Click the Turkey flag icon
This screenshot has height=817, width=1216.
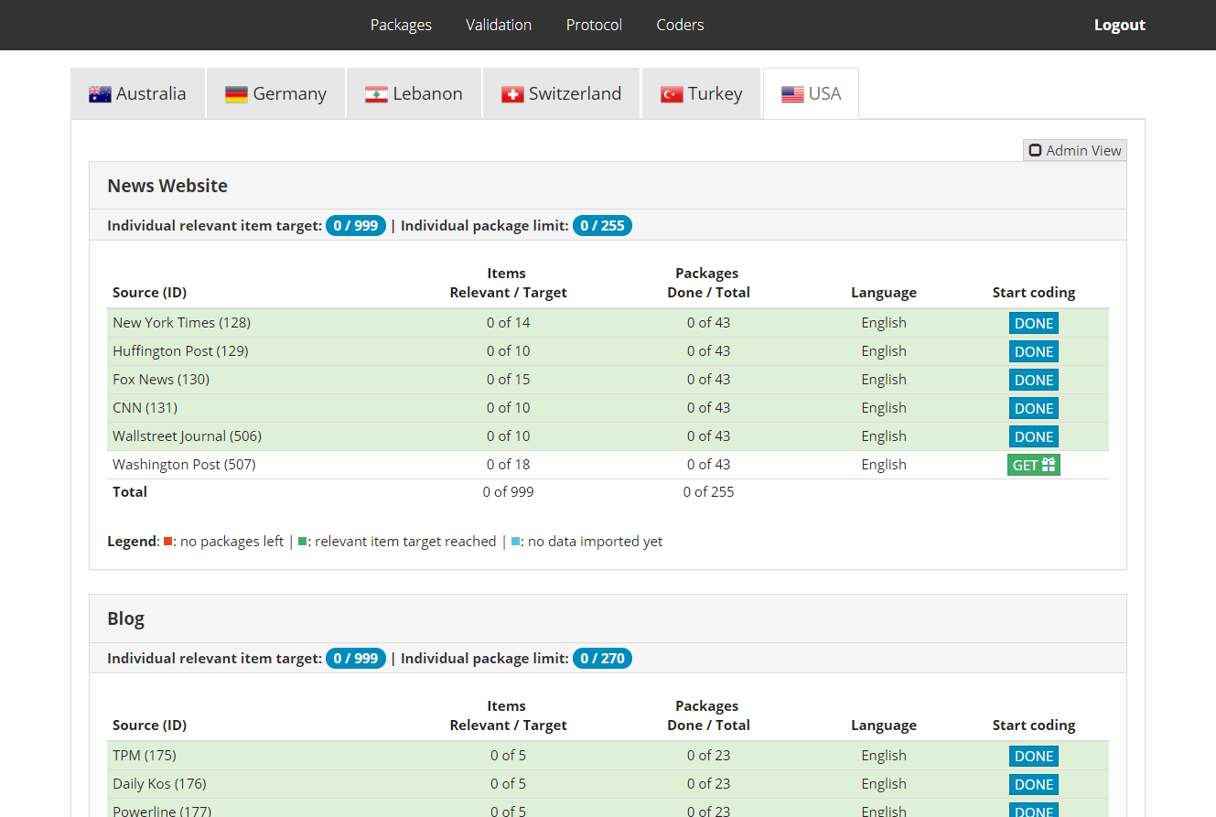(672, 94)
